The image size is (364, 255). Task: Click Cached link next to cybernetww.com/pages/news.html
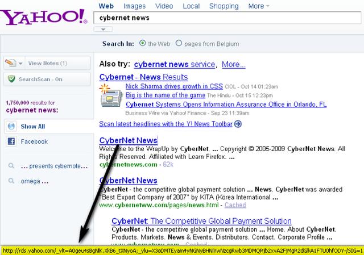235,205
